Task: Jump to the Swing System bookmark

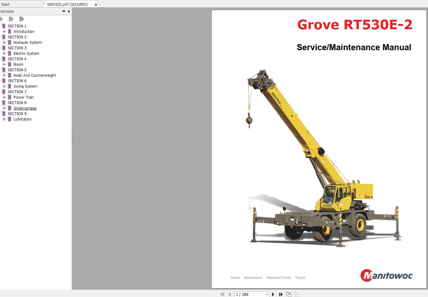Action: click(26, 86)
